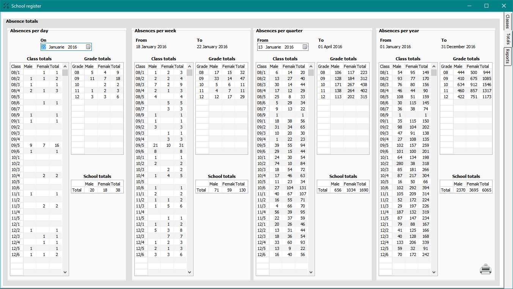Click scroll-up arrow in per-day class totals
Viewport: 513px width, 289px height.
[65, 66]
